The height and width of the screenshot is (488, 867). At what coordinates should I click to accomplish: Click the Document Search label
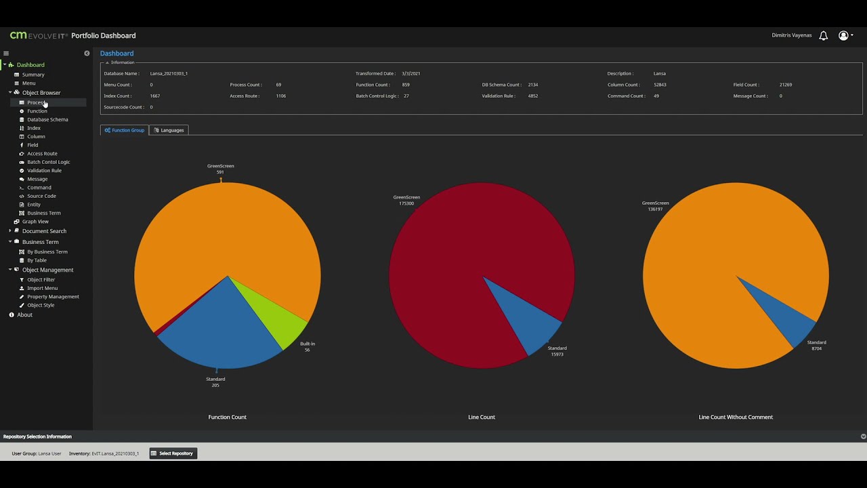point(44,231)
